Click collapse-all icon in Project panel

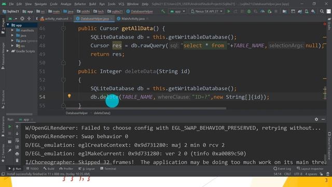tap(29, 19)
